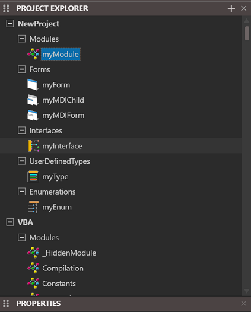Click the _HiddenModule module icon
The height and width of the screenshot is (312, 251).
pos(33,253)
